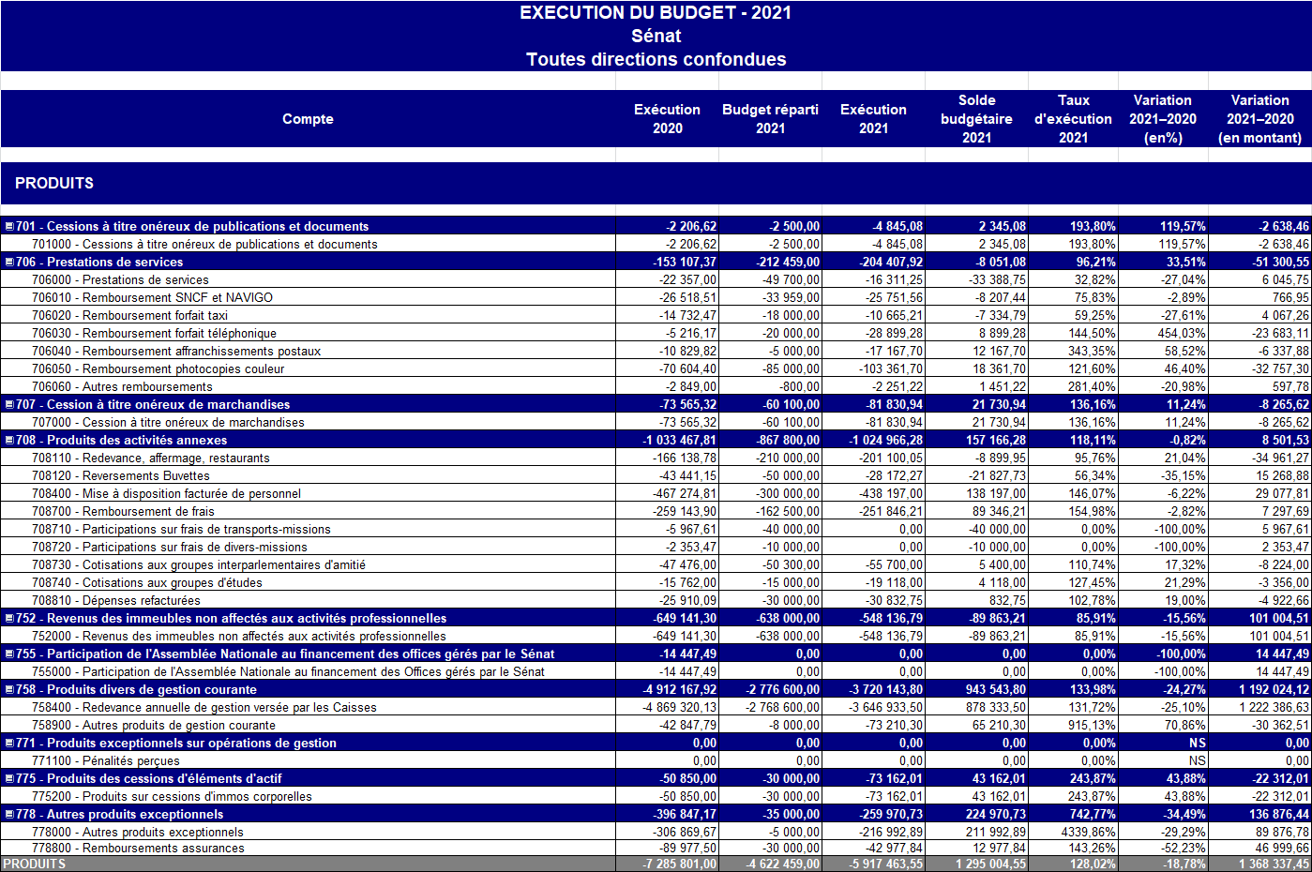1312x872 pixels.
Task: Collapse group 708 Produits des activités annexes
Action: coord(9,440)
